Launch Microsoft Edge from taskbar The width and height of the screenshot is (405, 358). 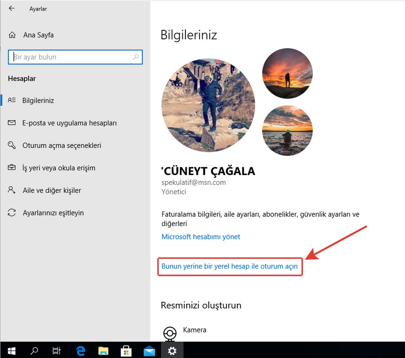coord(80,350)
